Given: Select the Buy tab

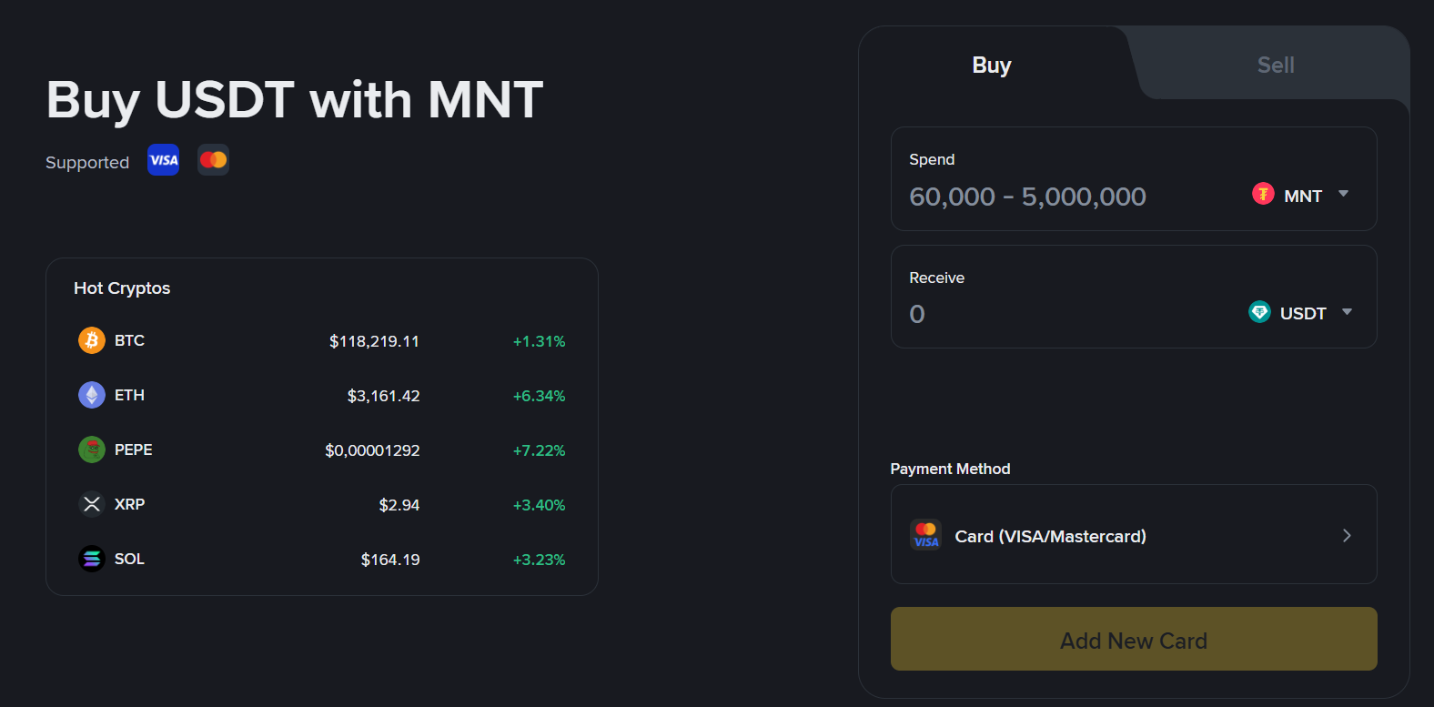Looking at the screenshot, I should click(992, 65).
